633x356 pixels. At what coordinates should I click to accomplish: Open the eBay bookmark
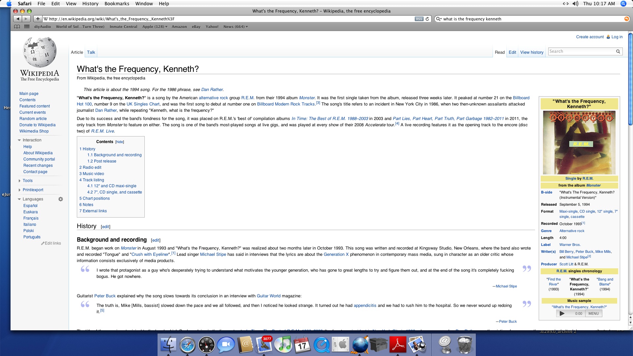coord(196,27)
